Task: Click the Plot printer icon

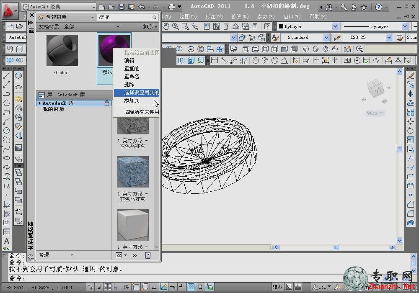Action: pos(172,6)
